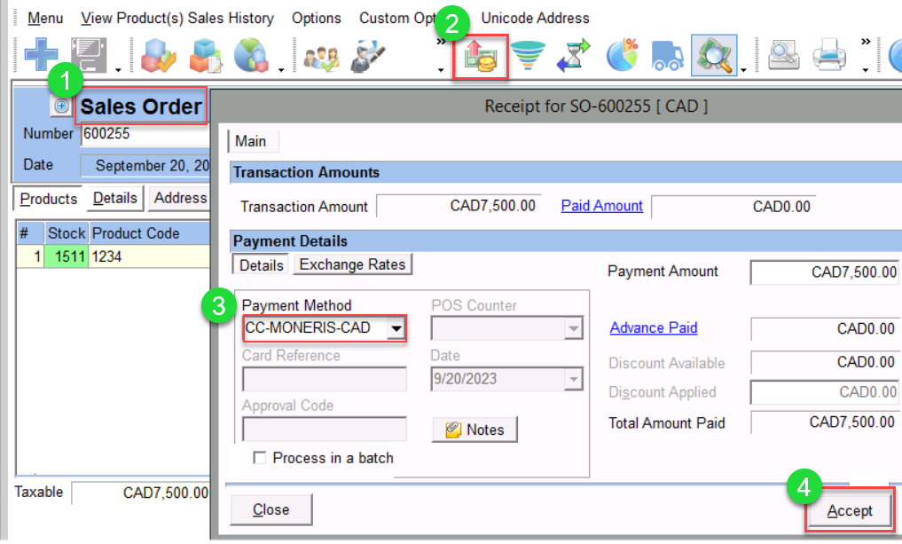Open the receipt payment coins icon
The image size is (902, 544).
[x=480, y=58]
